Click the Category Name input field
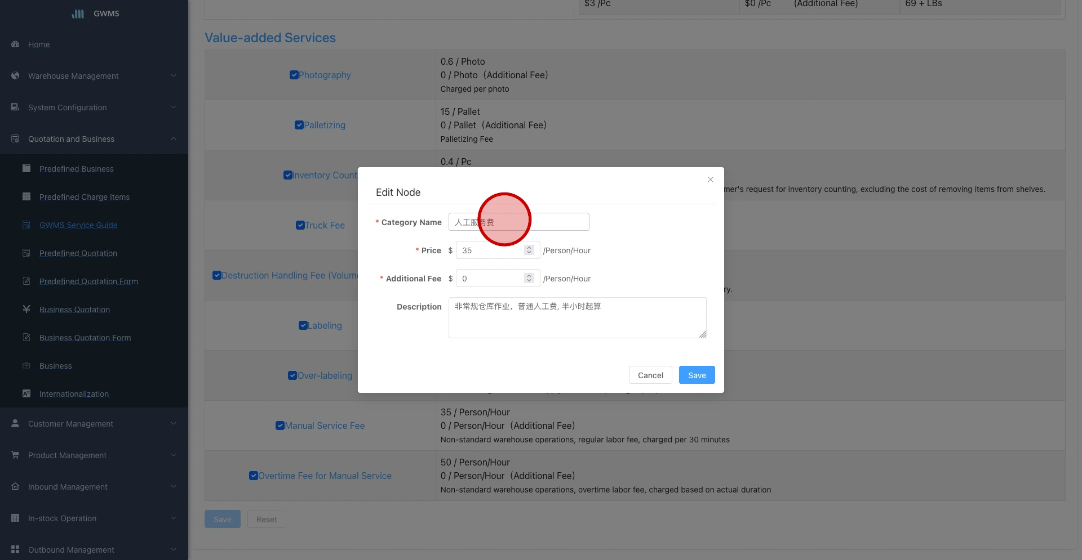 coord(518,222)
